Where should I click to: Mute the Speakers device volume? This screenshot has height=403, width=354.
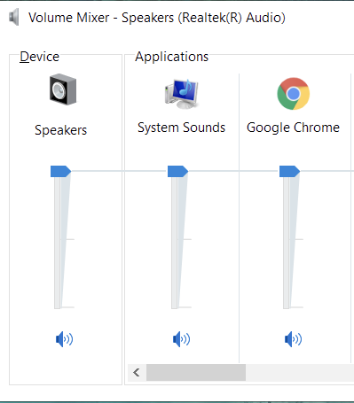pos(64,339)
